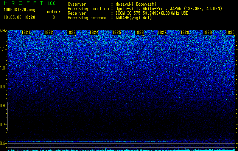Click the 1828 time marker
The width and height of the screenshot is (238, 151).
click(x=185, y=32)
